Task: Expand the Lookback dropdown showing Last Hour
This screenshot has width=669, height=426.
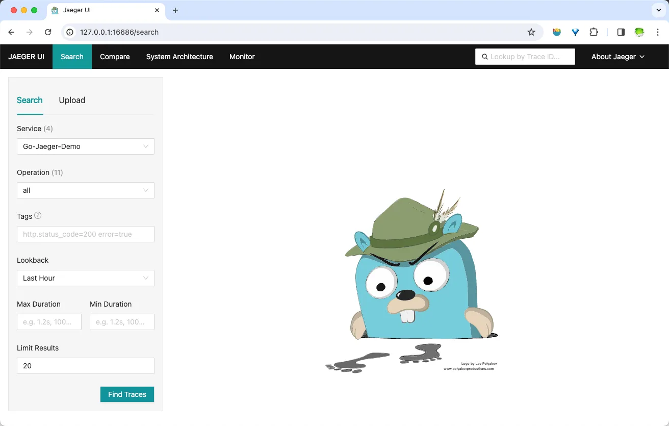Action: tap(86, 278)
